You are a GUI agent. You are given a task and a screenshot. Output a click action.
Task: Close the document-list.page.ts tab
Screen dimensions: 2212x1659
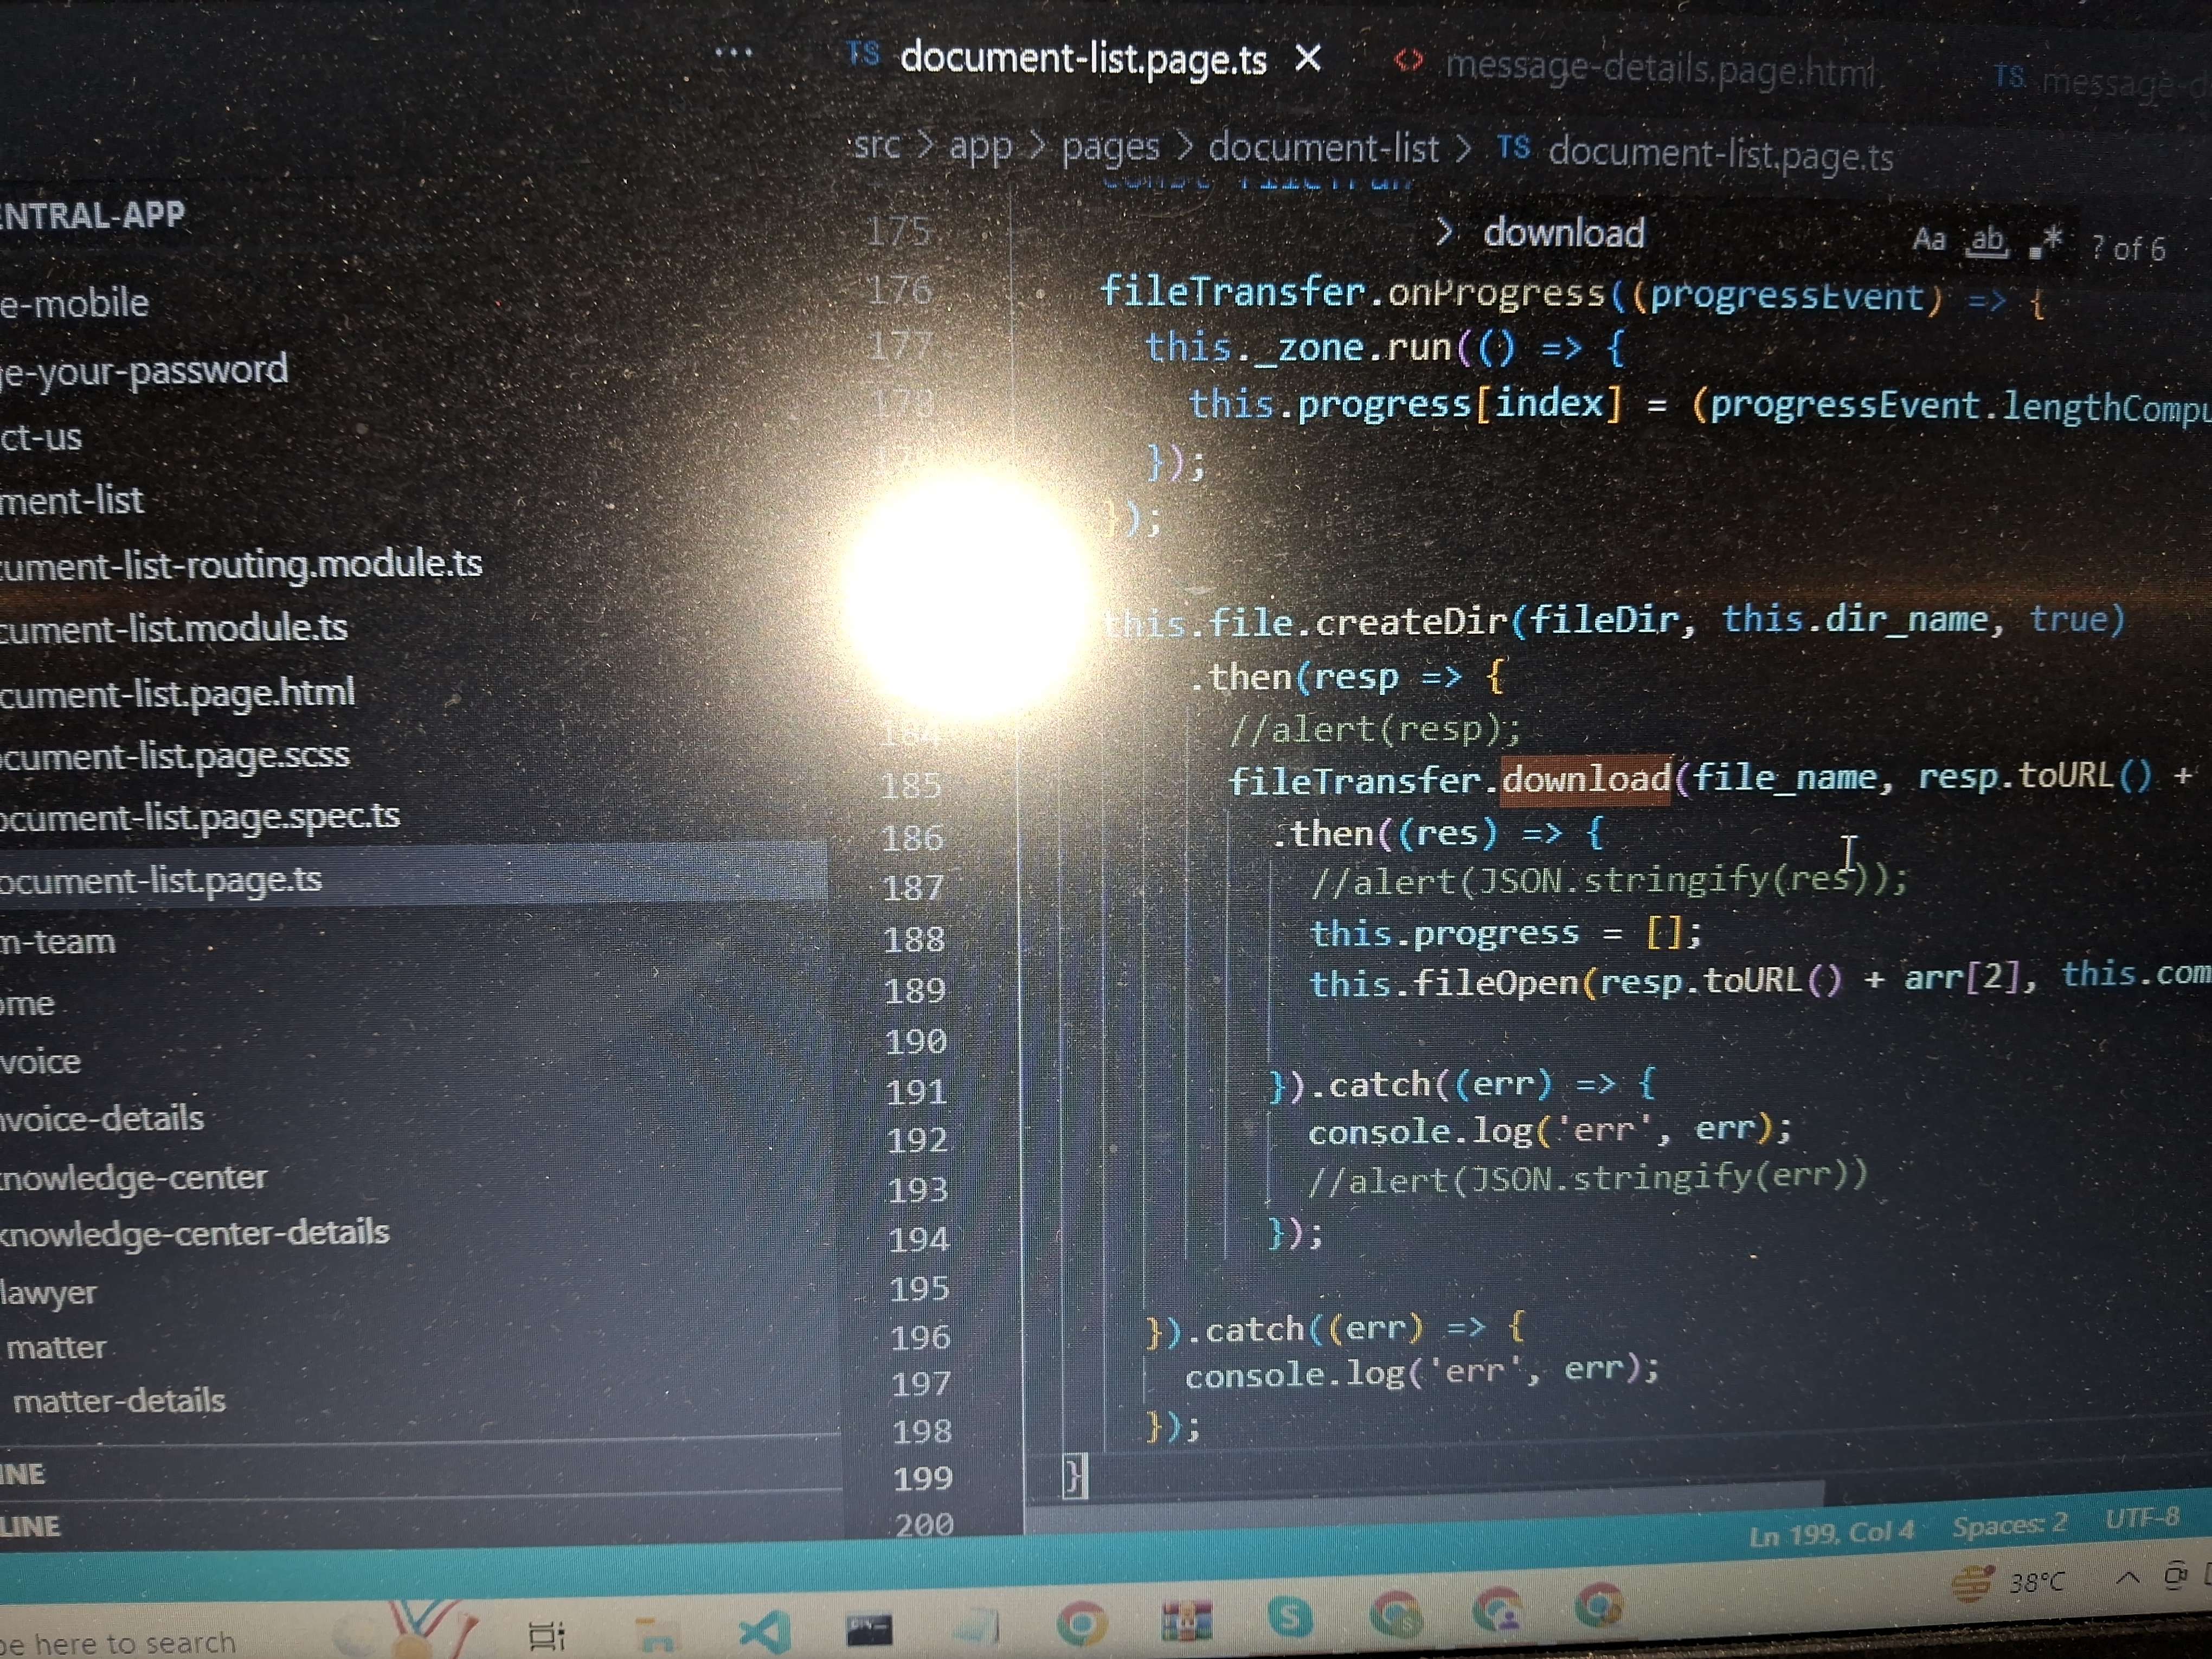click(x=1308, y=59)
